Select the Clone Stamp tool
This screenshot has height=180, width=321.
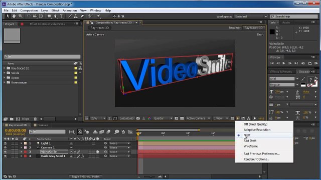click(76, 16)
